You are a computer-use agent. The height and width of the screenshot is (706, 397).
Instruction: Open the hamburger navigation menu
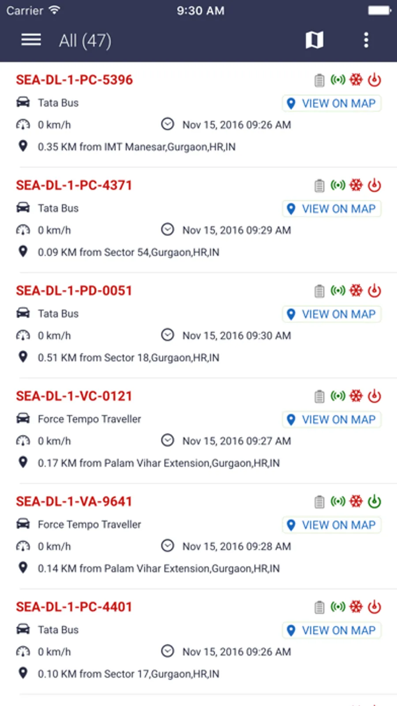(31, 40)
